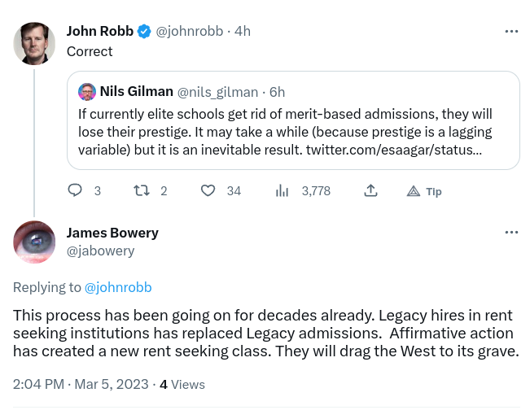Like John Robb's tweet with the heart icon
Screen dimensions: 530x410
(208, 190)
